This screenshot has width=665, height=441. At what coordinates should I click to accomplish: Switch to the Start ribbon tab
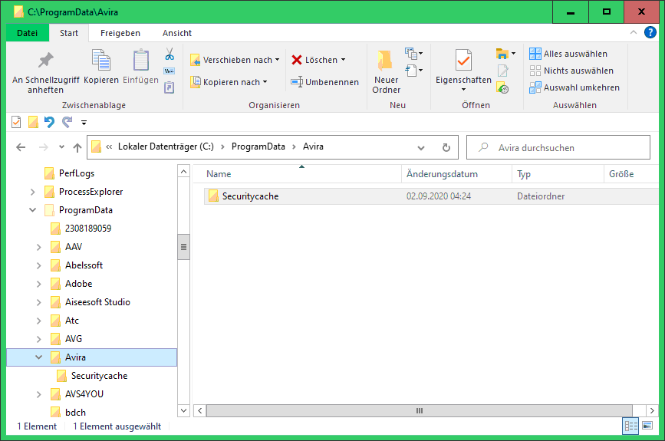(x=69, y=33)
